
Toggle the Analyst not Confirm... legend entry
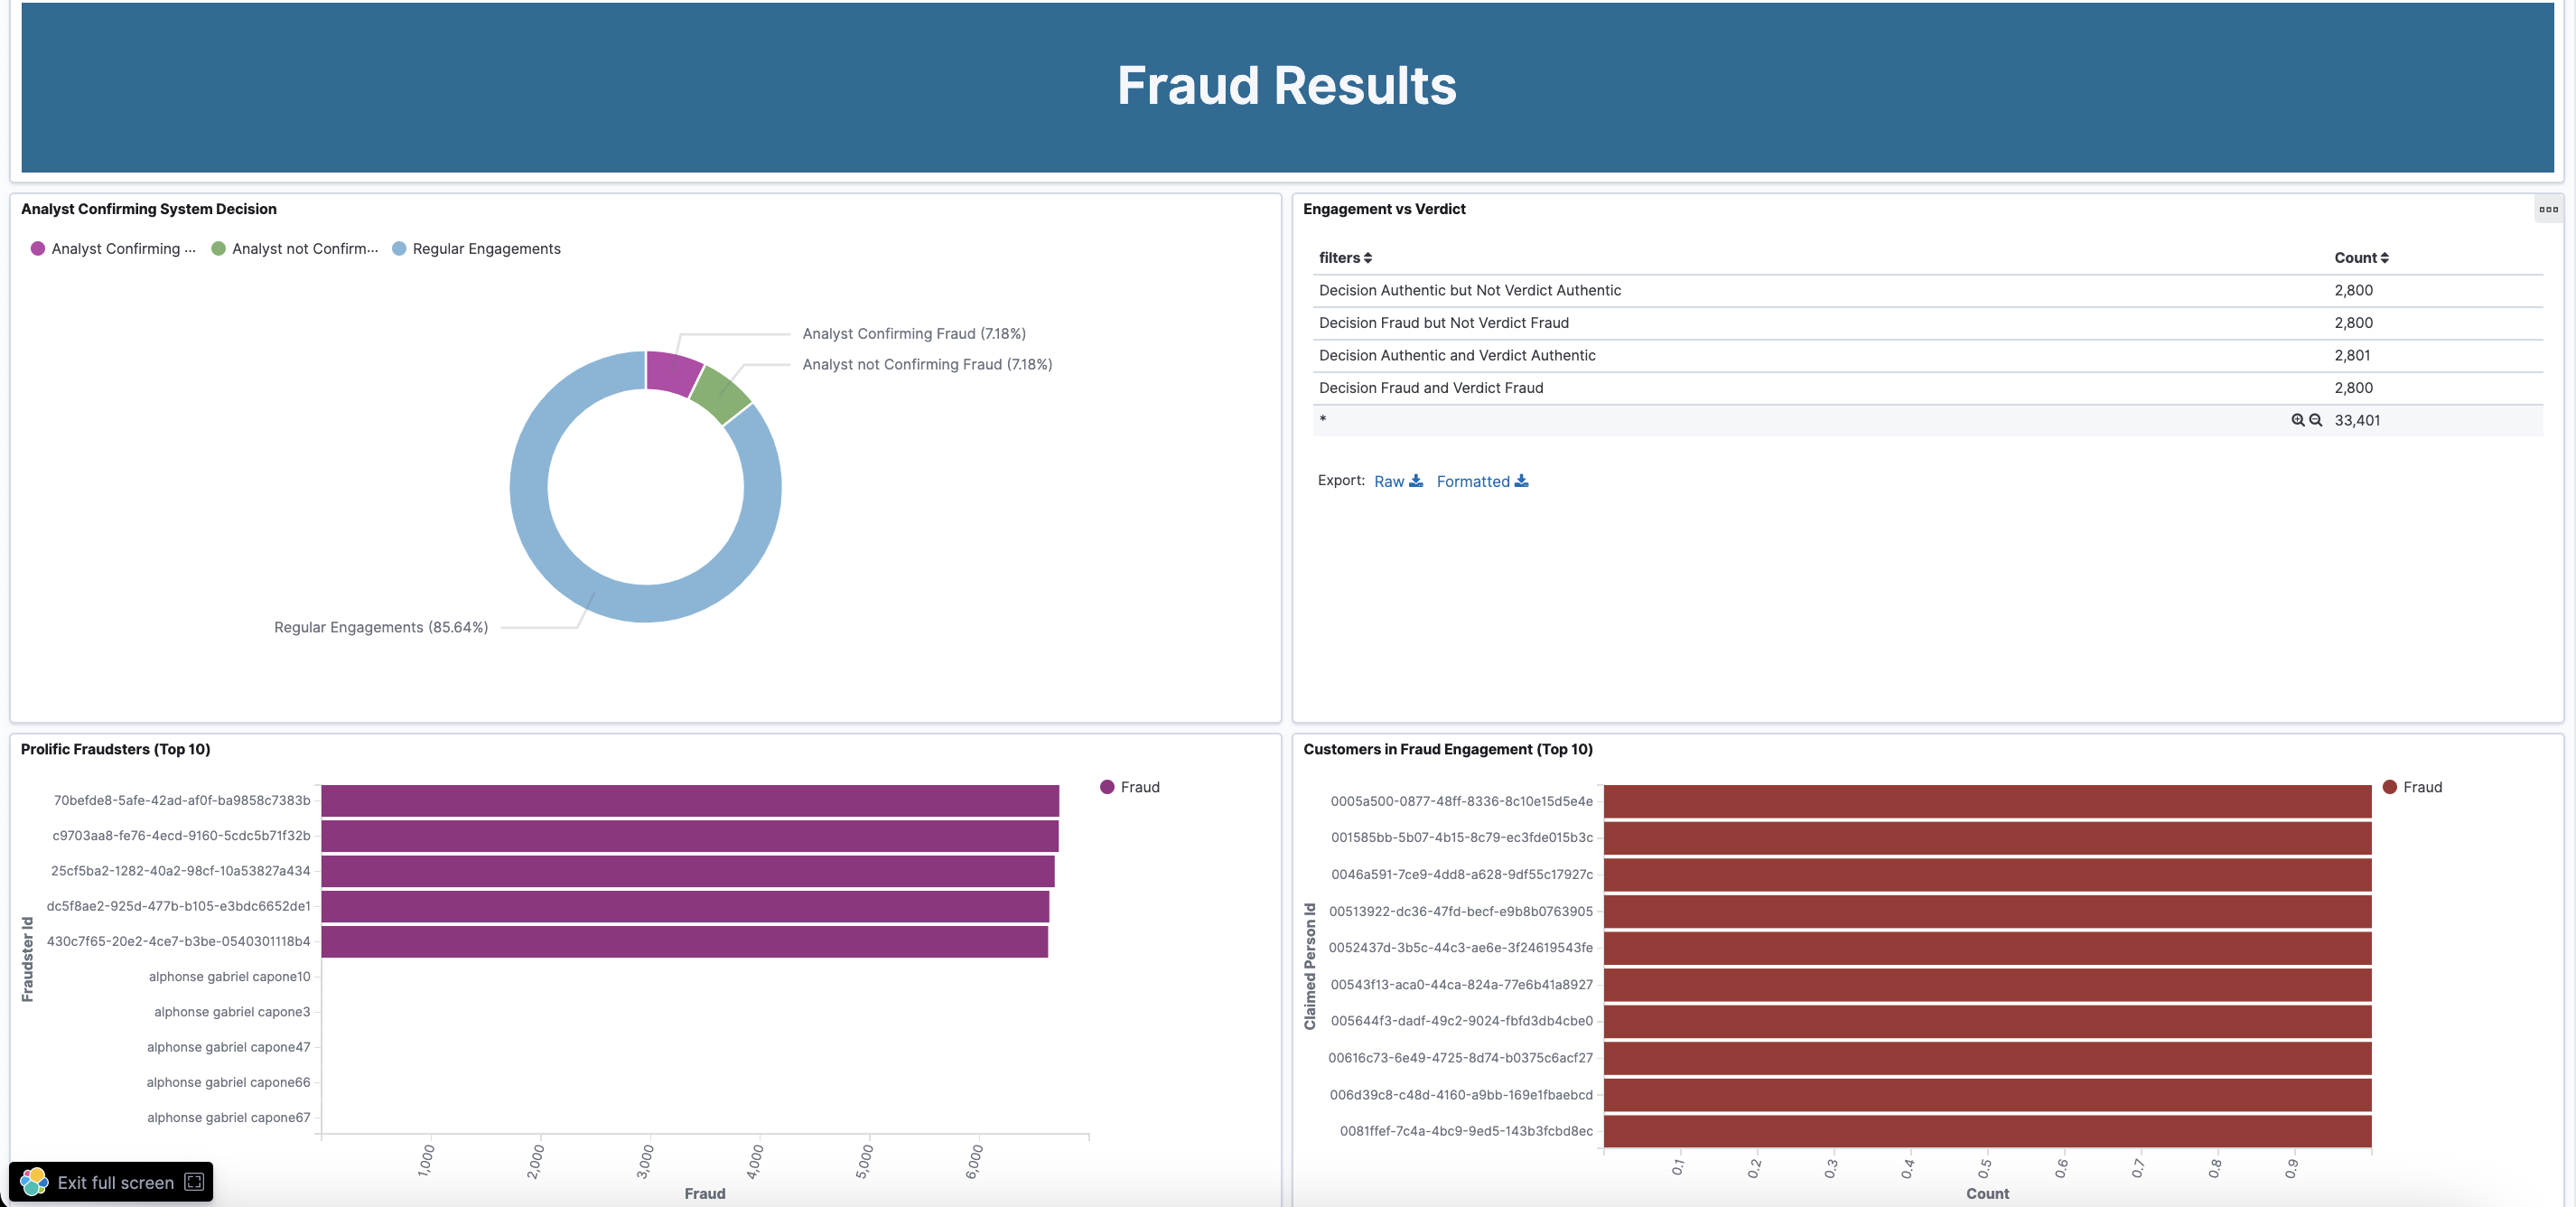point(295,249)
